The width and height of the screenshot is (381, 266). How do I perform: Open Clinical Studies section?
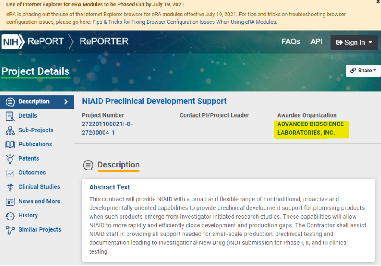point(39,186)
